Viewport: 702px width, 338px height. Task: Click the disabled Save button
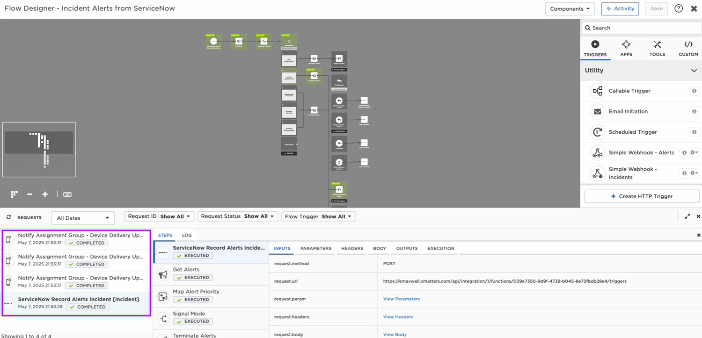(x=657, y=8)
